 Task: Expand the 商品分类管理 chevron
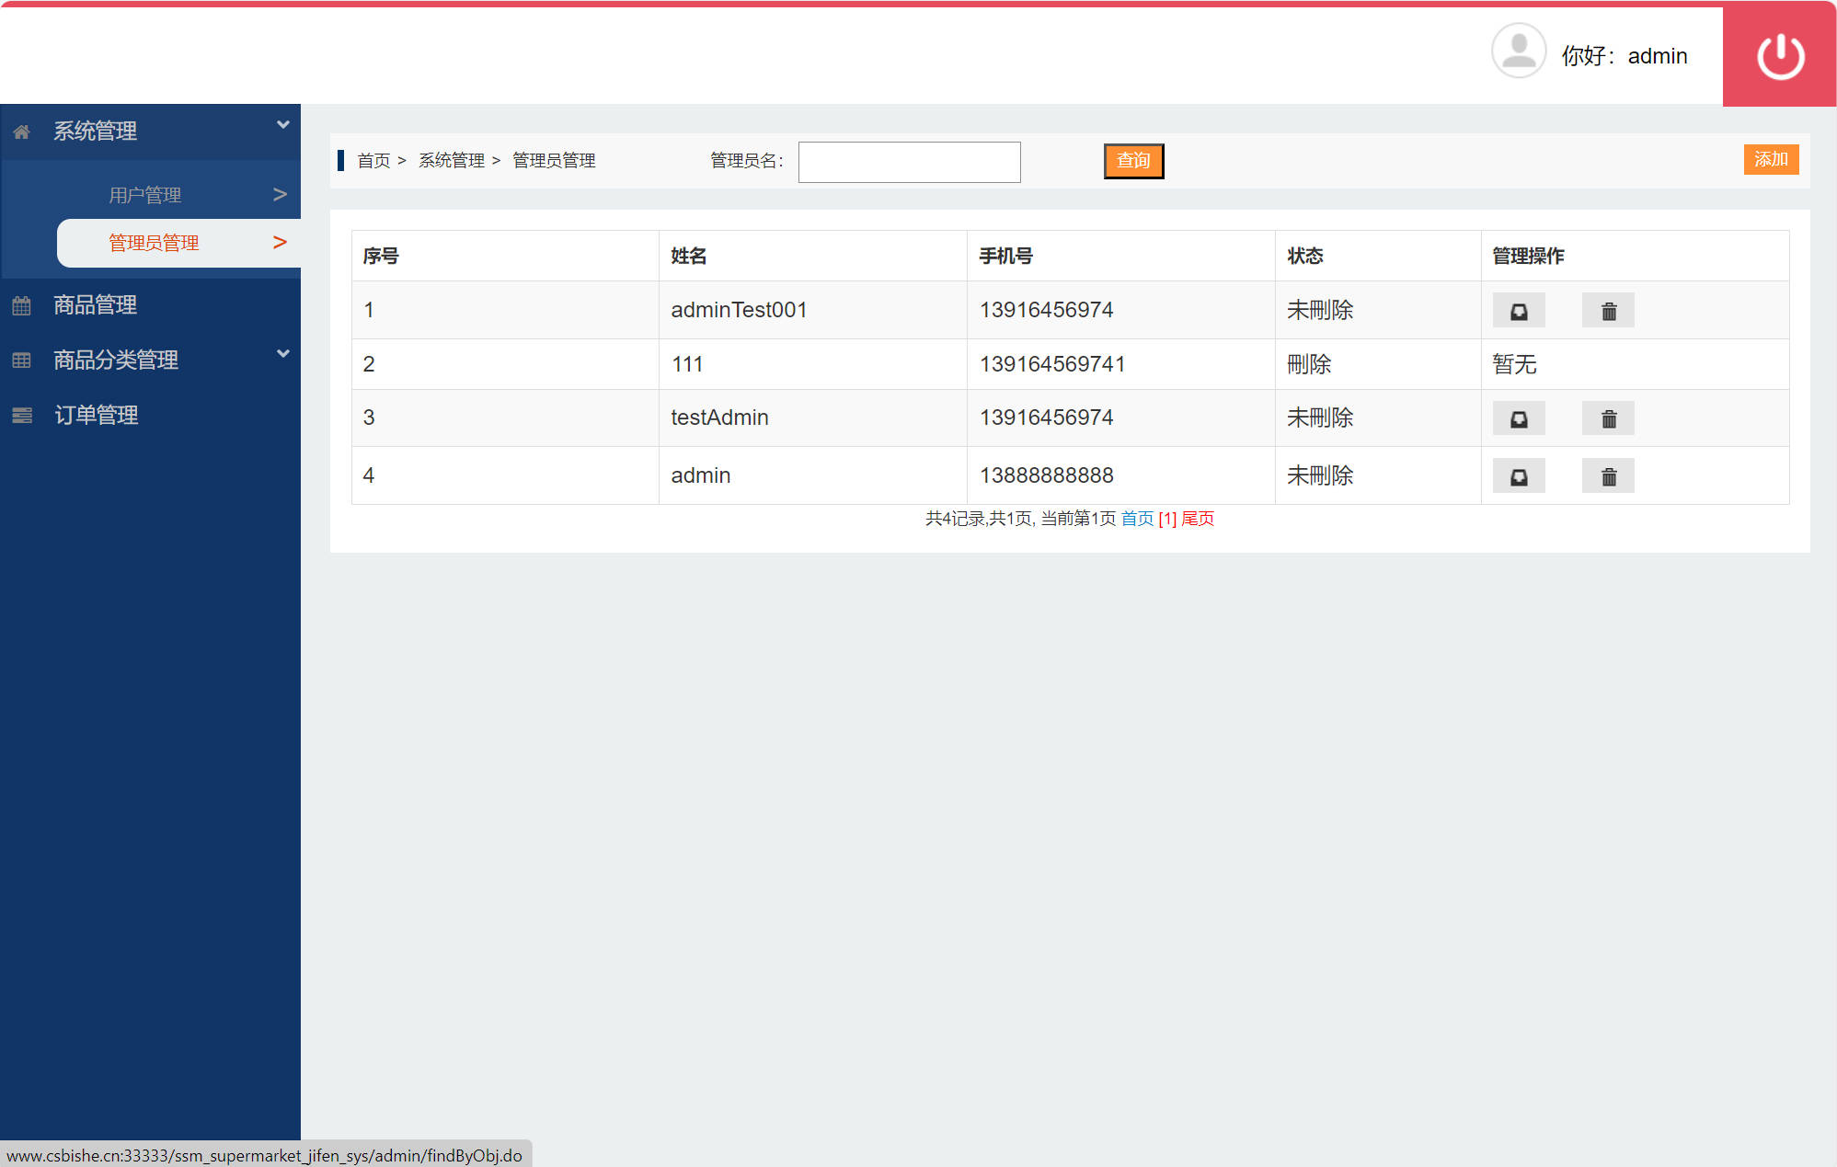tap(282, 353)
